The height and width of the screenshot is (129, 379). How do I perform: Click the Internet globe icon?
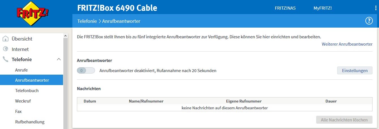6,49
